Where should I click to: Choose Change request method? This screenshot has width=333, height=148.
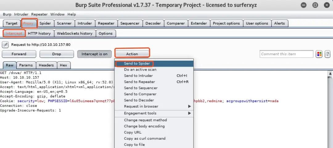coord(154,120)
